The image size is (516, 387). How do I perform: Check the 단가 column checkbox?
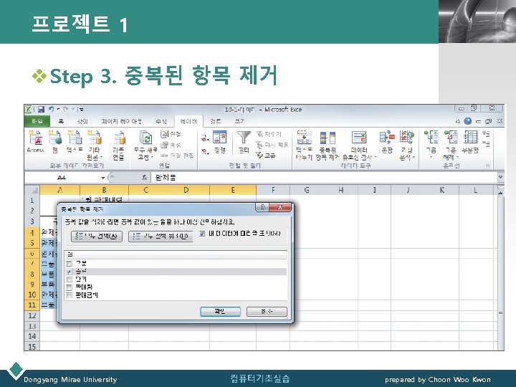tap(69, 279)
